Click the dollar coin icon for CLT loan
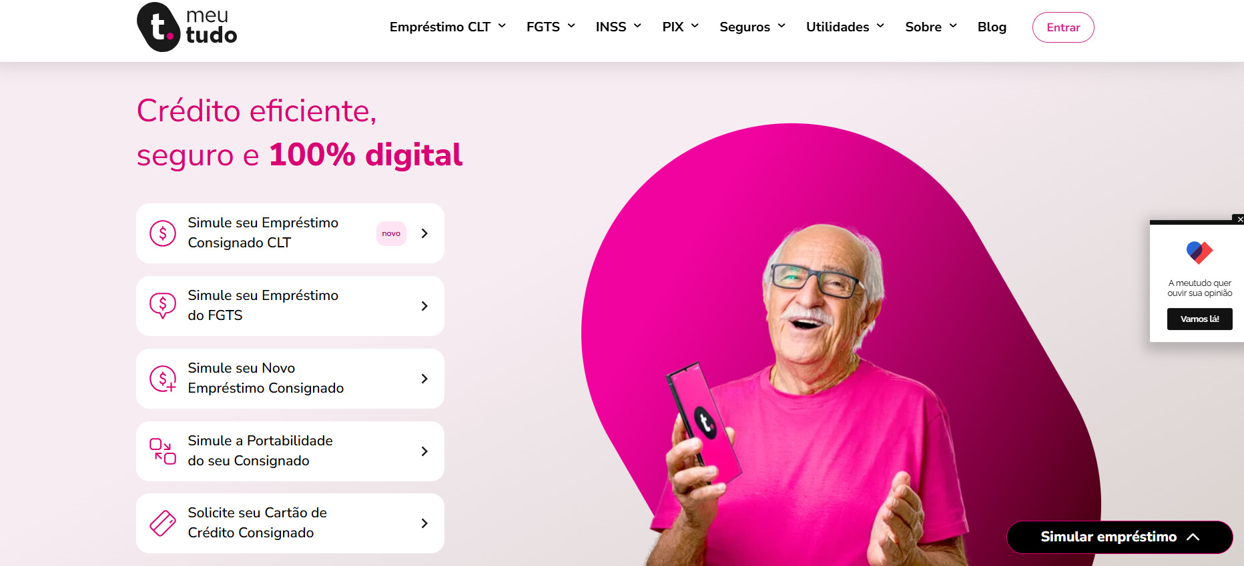Image resolution: width=1244 pixels, height=566 pixels. pyautogui.click(x=163, y=233)
